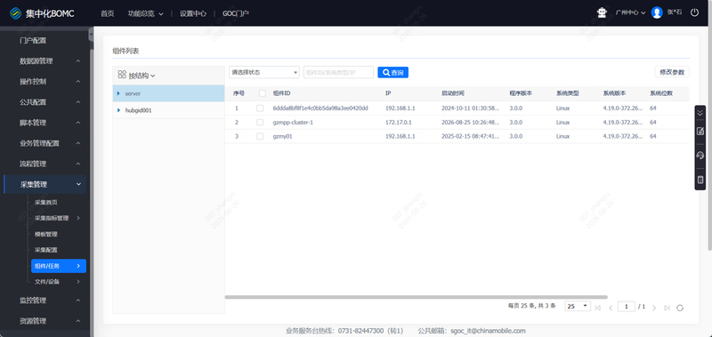This screenshot has height=337, width=712.
Task: Open the 功能总览 menu in top navigation
Action: [146, 13]
